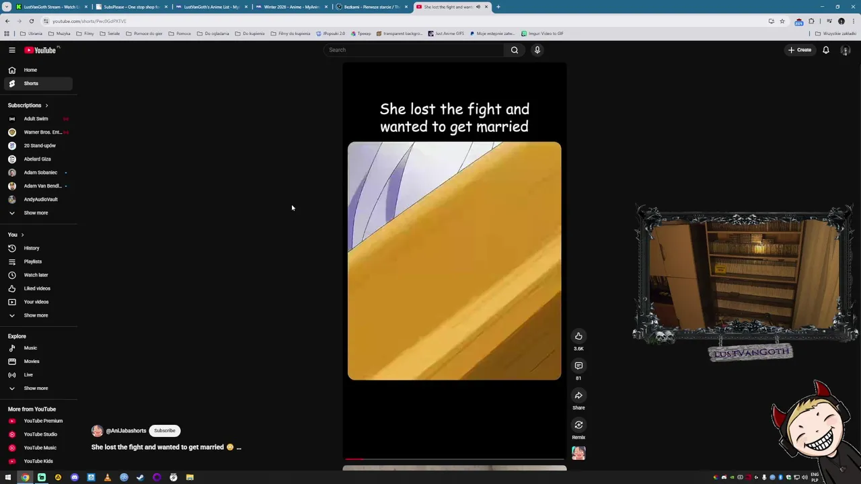Open Warner Bros. Ent. subscription

pyautogui.click(x=37, y=132)
